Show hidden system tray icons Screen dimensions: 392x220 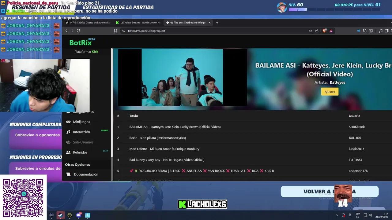coord(337,215)
